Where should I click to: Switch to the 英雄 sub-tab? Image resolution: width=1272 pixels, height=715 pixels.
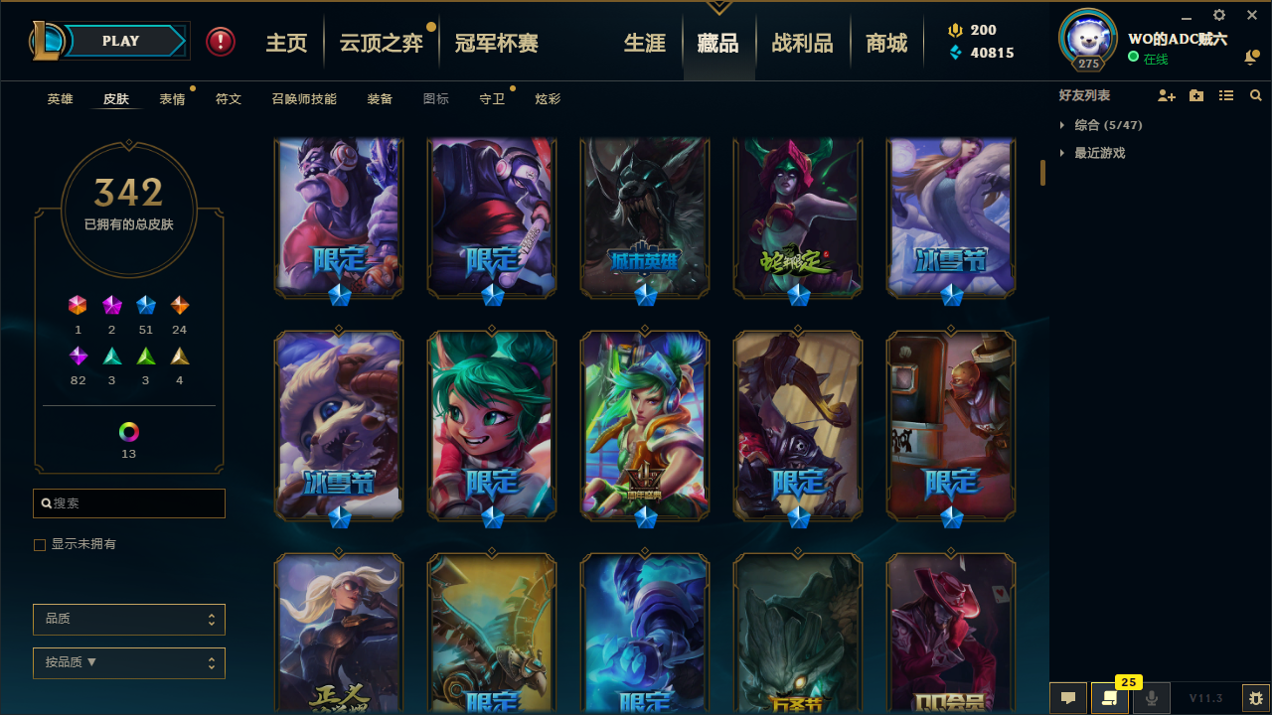coord(61,99)
